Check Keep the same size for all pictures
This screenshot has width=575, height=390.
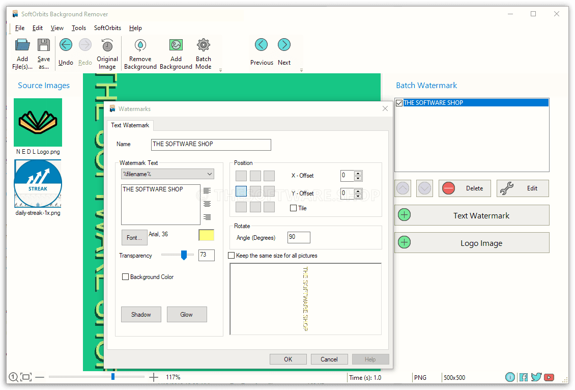click(232, 256)
